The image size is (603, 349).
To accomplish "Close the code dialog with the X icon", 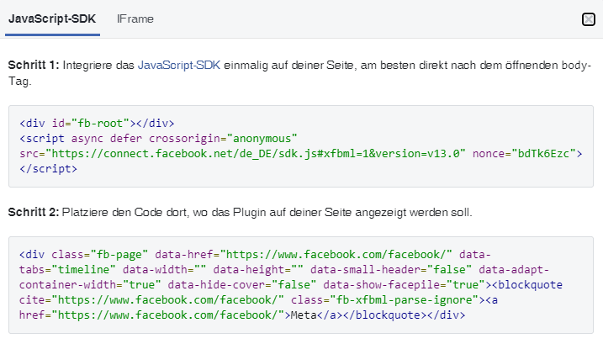I will 589,19.
